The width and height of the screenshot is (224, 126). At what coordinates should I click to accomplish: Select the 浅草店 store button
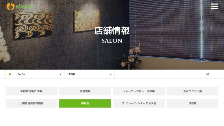point(192,103)
